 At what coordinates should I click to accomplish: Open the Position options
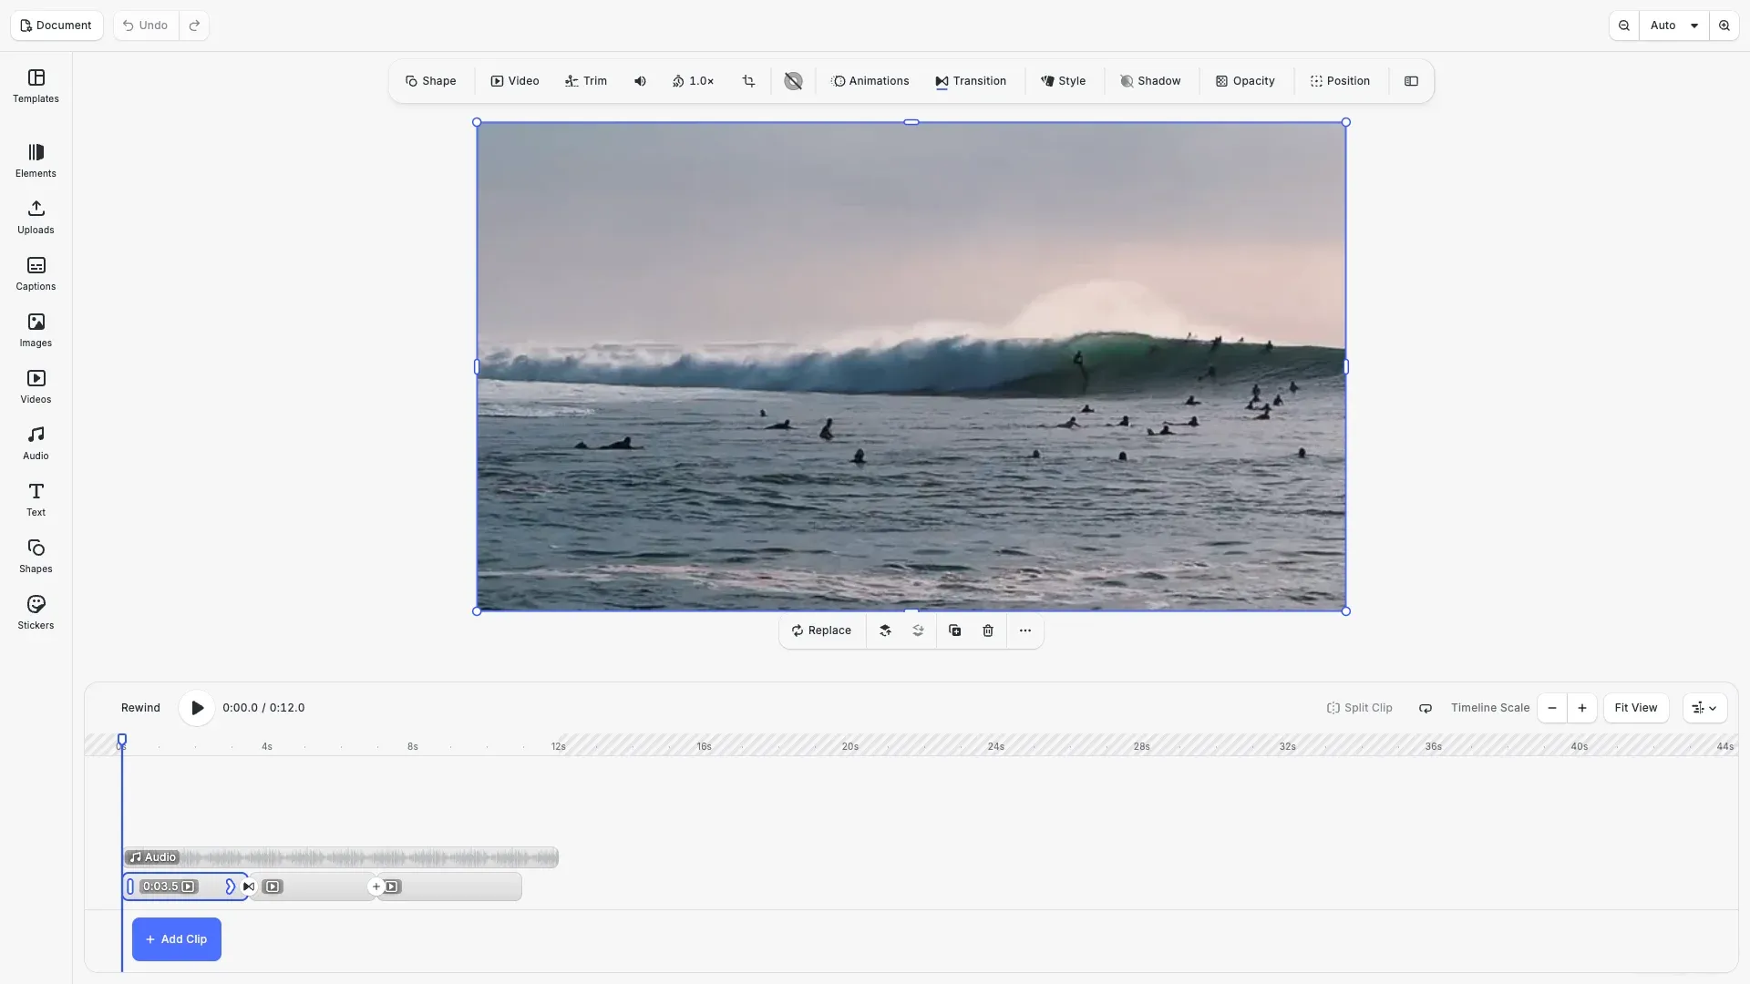point(1340,81)
